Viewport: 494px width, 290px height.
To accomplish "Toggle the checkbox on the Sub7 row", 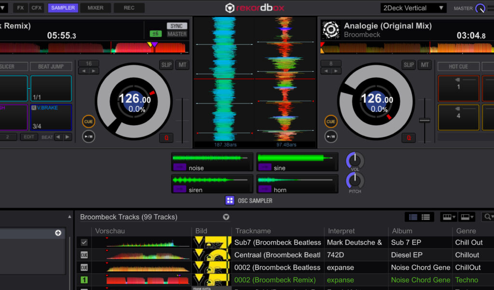I will point(84,242).
